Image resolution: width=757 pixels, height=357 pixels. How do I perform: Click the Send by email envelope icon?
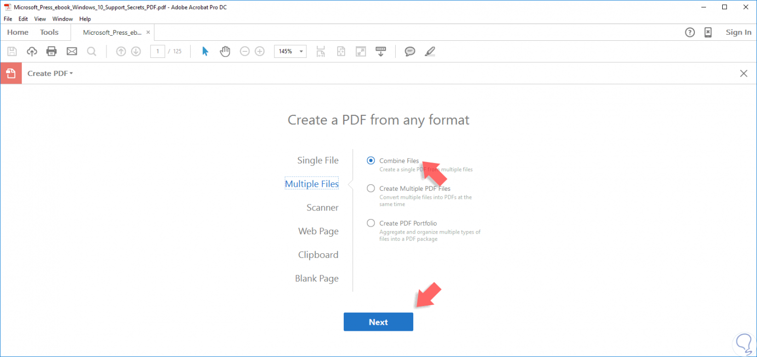coord(72,51)
